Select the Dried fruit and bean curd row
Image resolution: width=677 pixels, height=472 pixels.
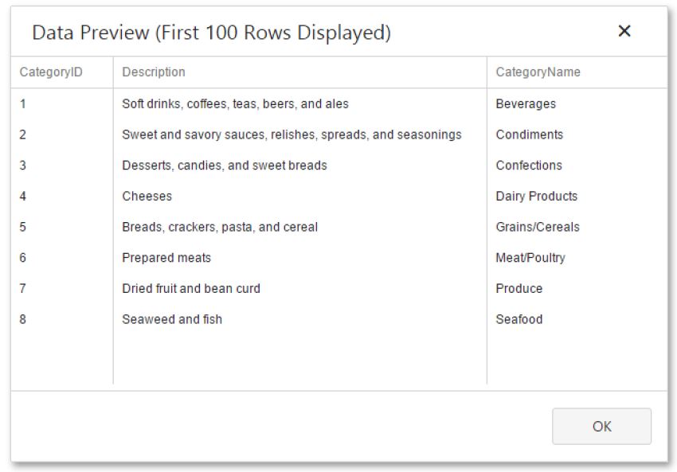coord(339,289)
